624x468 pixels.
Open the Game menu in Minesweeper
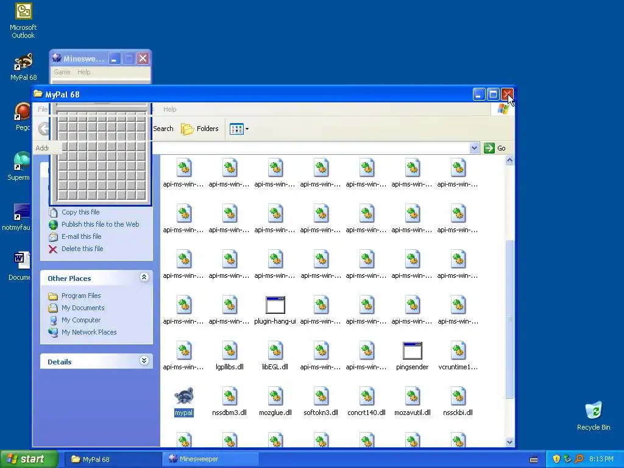pos(62,72)
